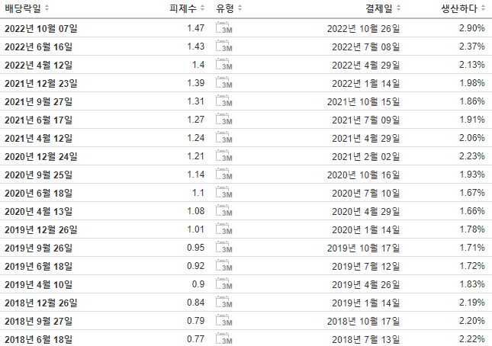The height and width of the screenshot is (346, 492).
Task: Select ex-dividend date 2021년 6월 17일
Action: click(x=39, y=120)
